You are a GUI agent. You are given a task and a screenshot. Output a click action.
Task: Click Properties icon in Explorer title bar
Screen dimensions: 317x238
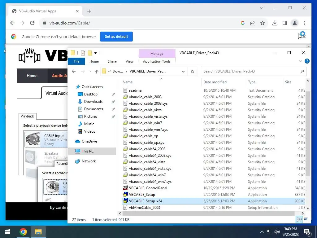point(83,53)
